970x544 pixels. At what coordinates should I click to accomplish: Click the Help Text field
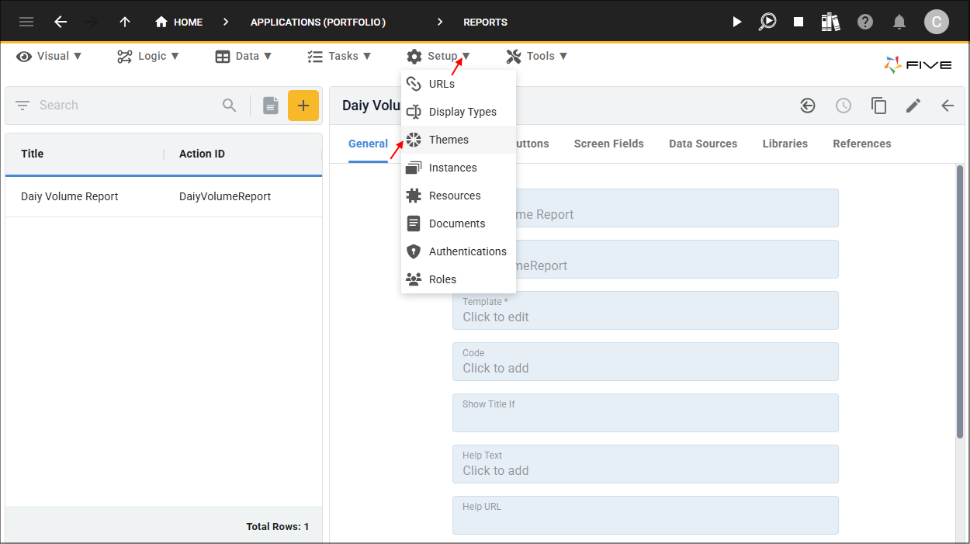[646, 464]
